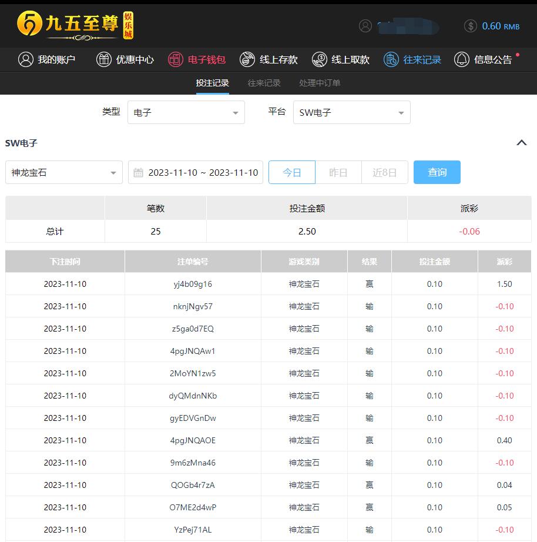The width and height of the screenshot is (537, 542).
Task: Open the 类型 dropdown showing 电子
Action: point(186,112)
